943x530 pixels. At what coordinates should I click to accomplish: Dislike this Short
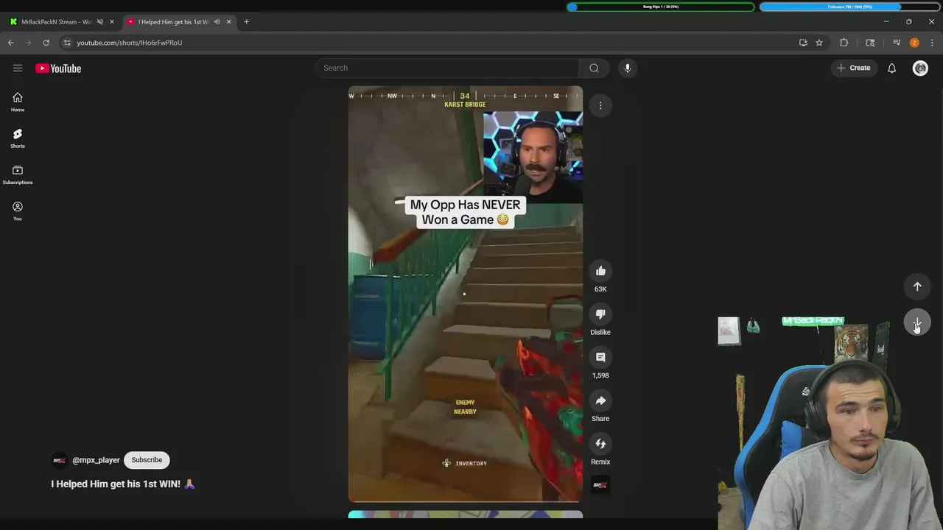pos(600,314)
